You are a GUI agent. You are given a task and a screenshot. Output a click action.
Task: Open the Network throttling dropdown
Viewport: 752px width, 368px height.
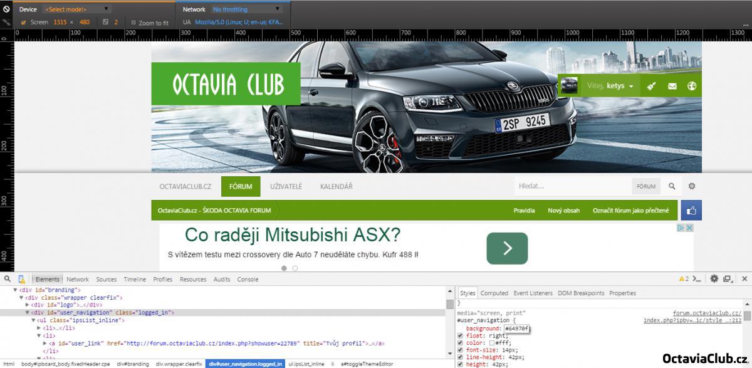248,9
